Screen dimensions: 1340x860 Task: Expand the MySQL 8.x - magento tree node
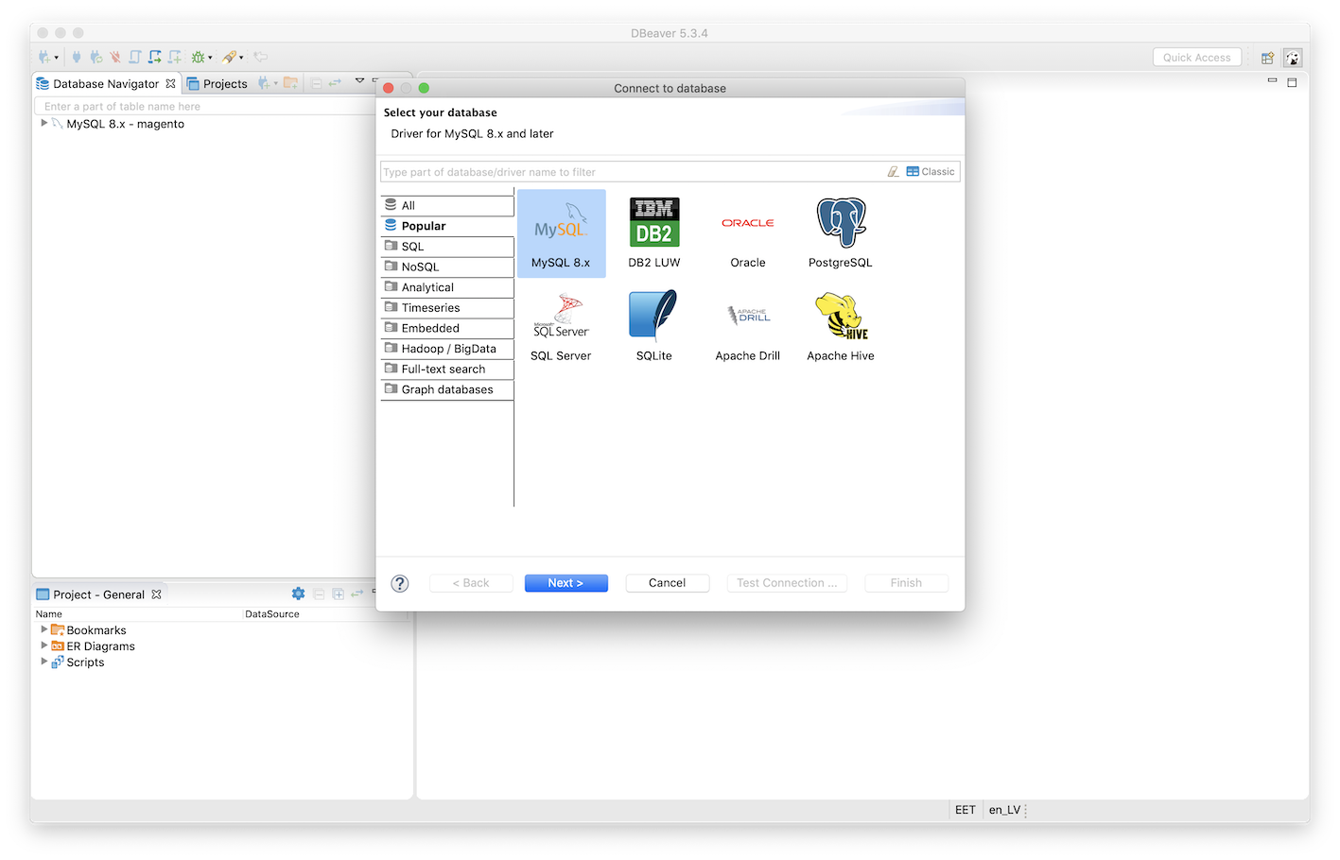coord(44,124)
